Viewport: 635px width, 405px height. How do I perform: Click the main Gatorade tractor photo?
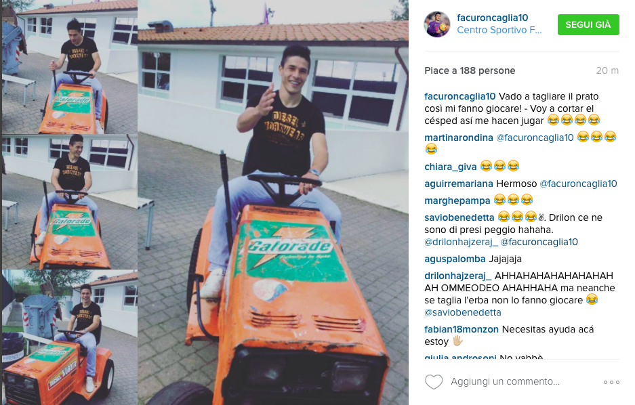click(x=273, y=202)
